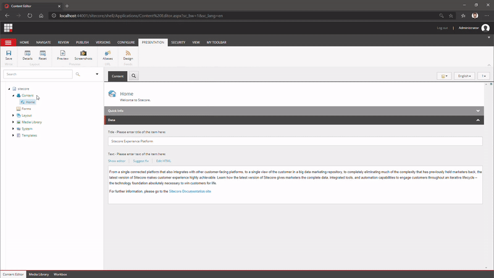Viewport: 494px width, 278px height.
Task: Switch to the VERSIONS ribbon tab
Action: [x=103, y=42]
